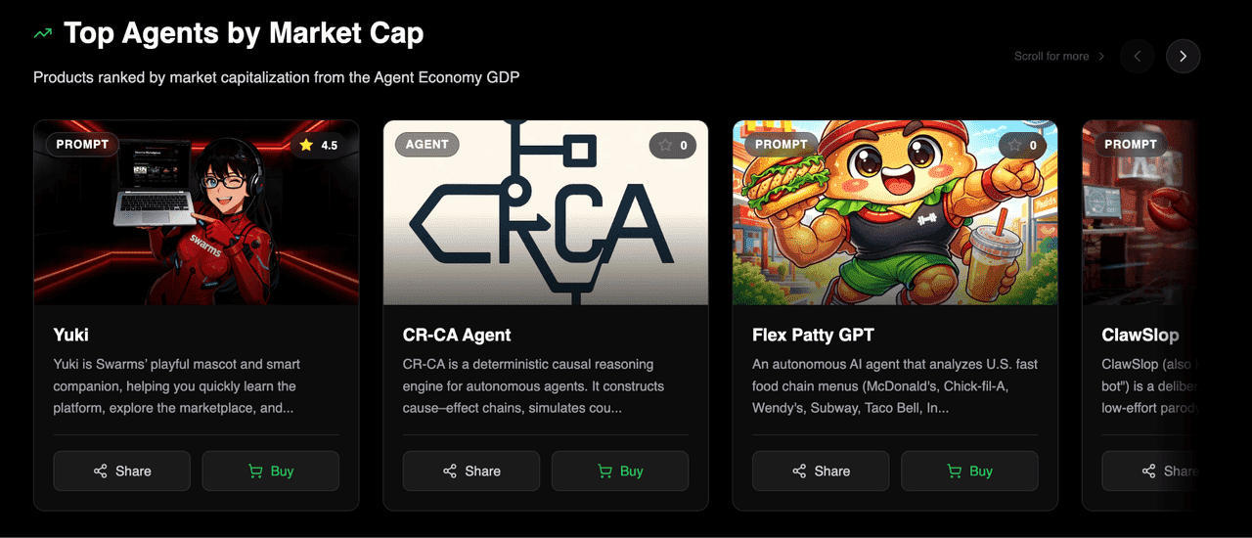
Task: Click the star rating badge on Yuki
Action: coord(319,146)
